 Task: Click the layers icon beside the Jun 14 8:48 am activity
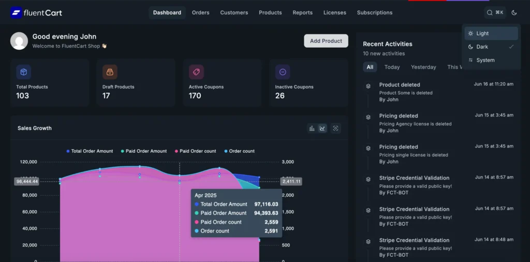[x=368, y=241]
